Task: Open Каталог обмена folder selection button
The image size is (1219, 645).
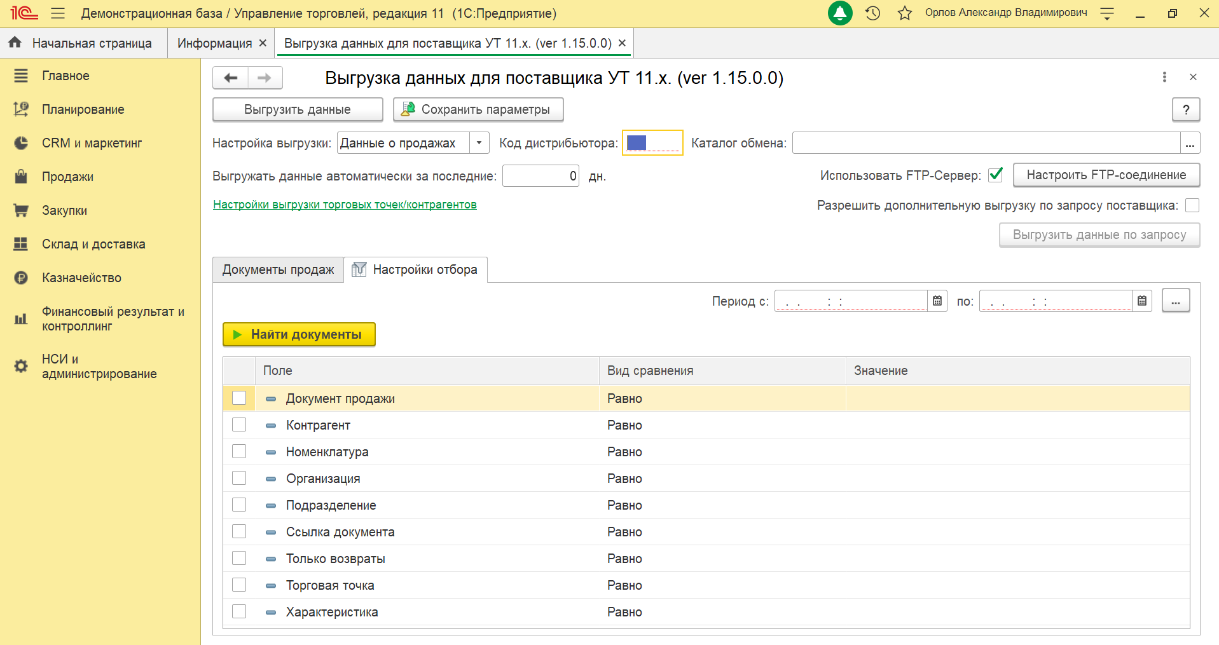Action: [1190, 144]
